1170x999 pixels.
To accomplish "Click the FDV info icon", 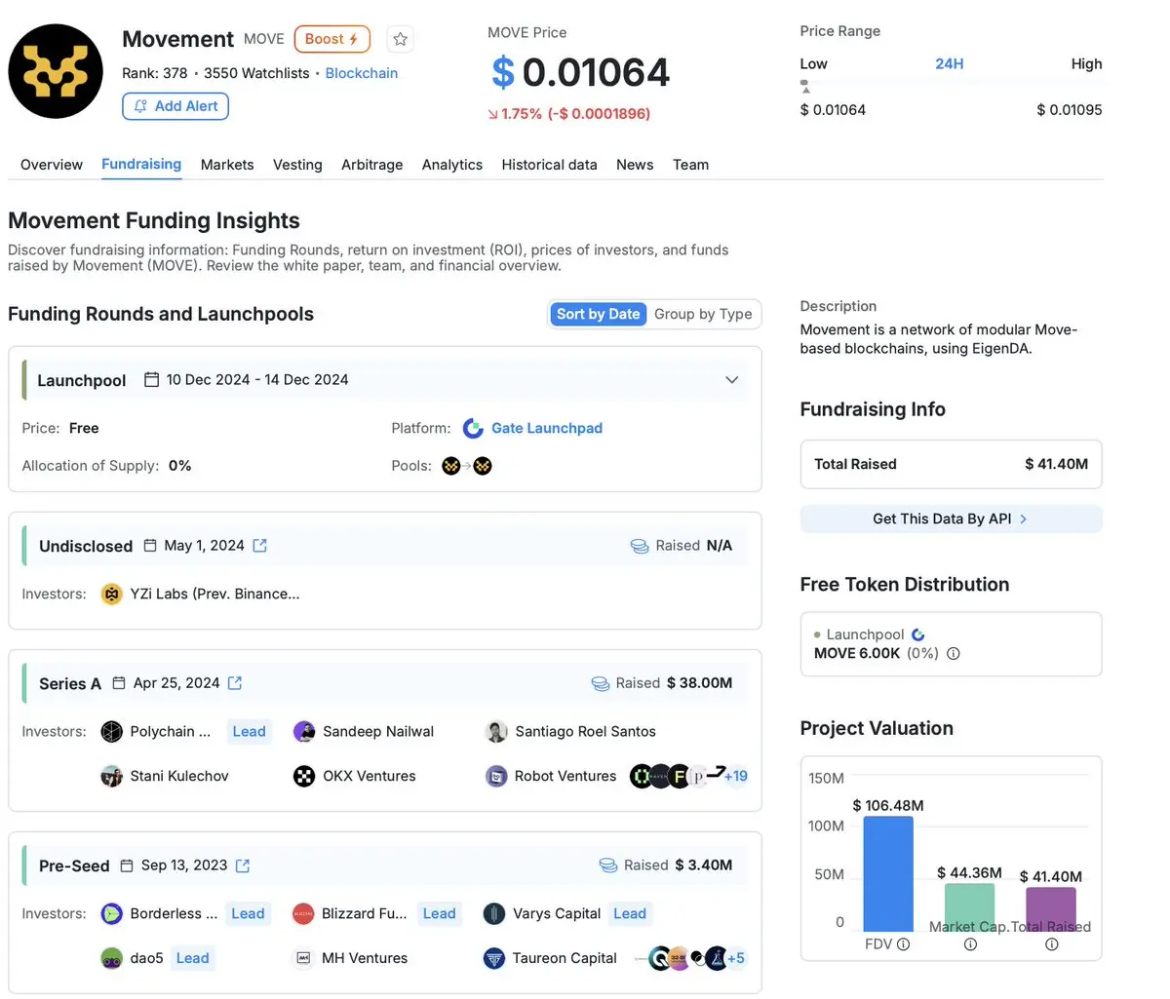I will 904,944.
